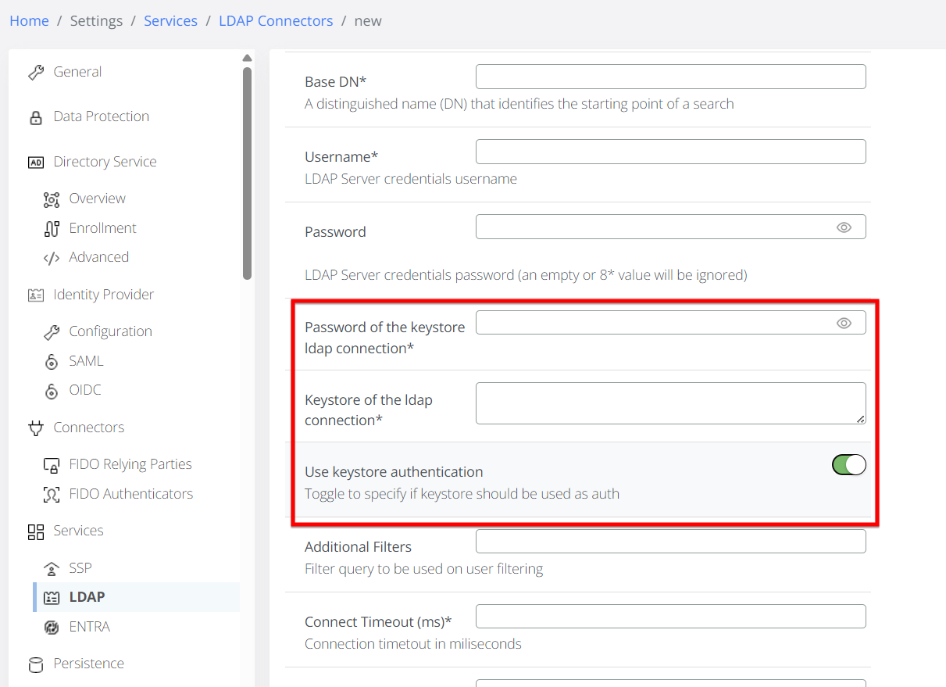Disable the Use keystore authentication toggle

tap(848, 465)
